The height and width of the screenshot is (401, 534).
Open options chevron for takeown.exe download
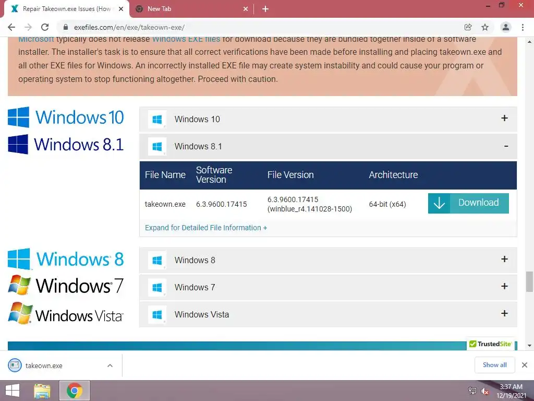pos(110,365)
